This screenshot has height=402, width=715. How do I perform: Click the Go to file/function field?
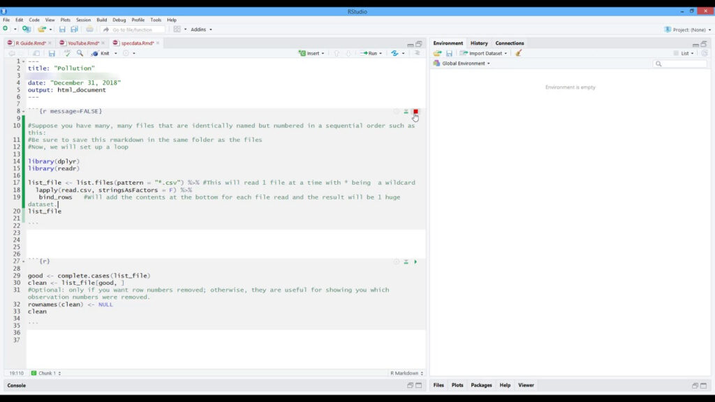pos(132,29)
